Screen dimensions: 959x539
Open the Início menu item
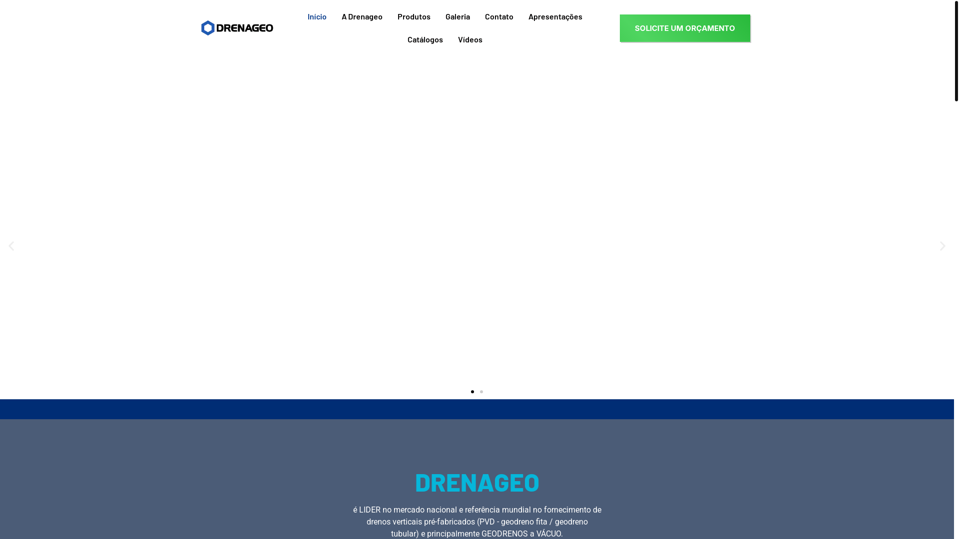pos(317,16)
